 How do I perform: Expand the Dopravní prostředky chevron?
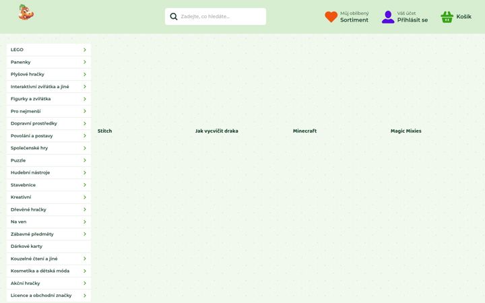84,123
